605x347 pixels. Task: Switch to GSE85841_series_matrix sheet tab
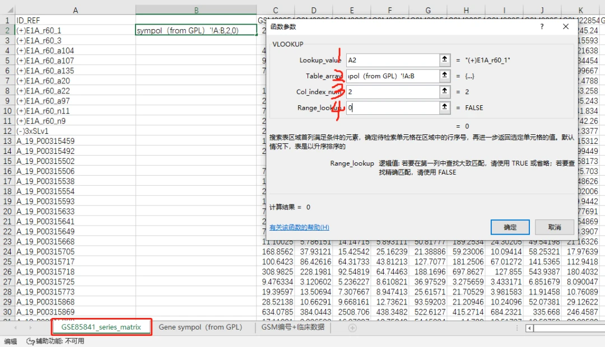point(101,327)
